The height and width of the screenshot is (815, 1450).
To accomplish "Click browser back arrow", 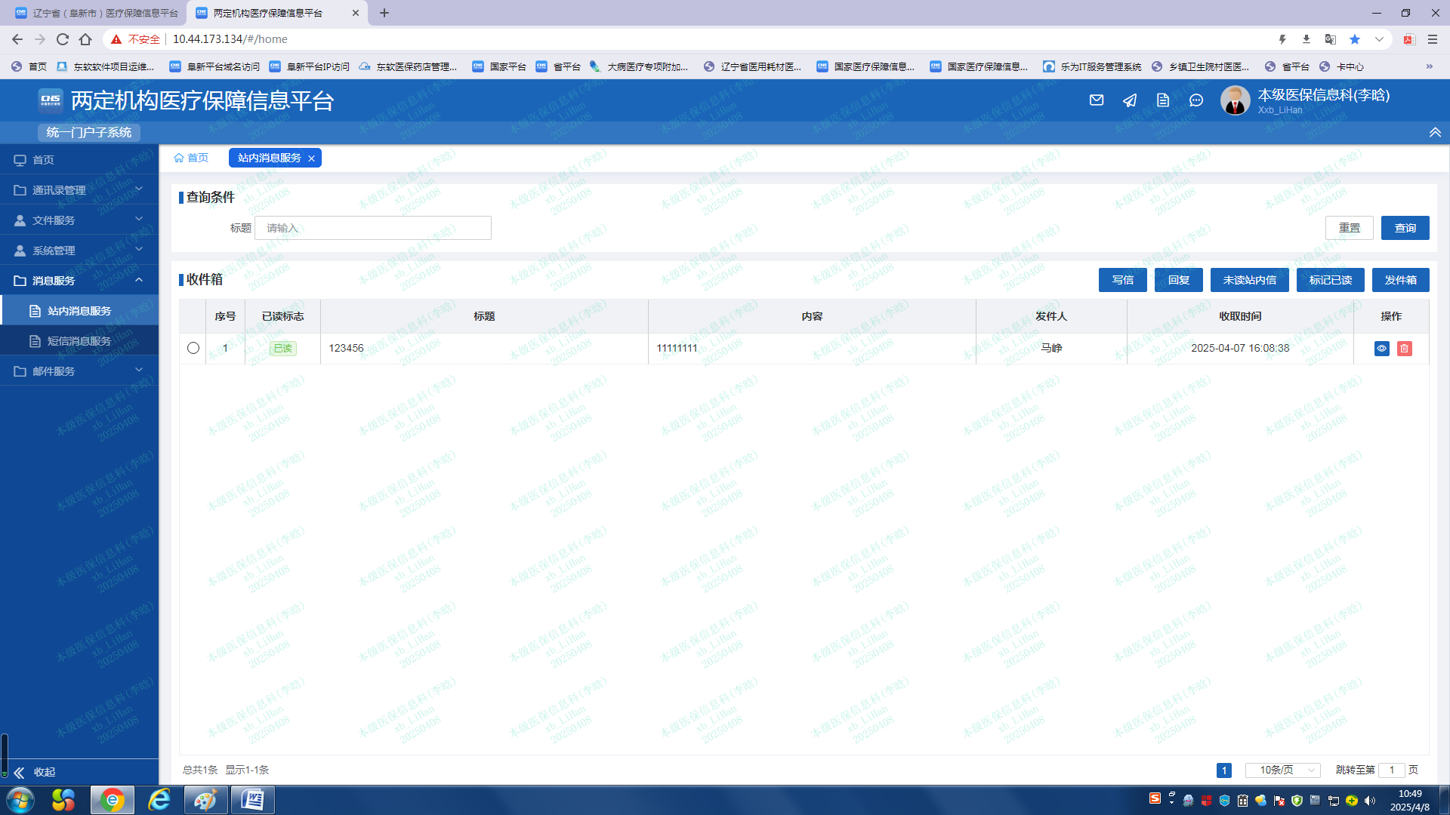I will 17,39.
